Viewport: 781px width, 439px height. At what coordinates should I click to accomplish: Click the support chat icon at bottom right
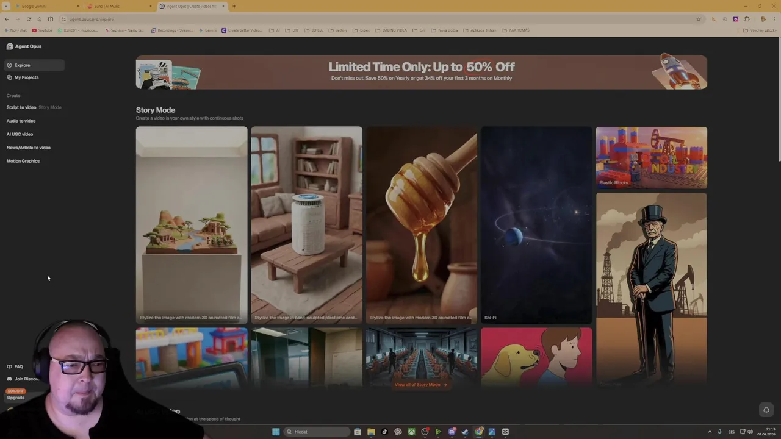coord(766,410)
